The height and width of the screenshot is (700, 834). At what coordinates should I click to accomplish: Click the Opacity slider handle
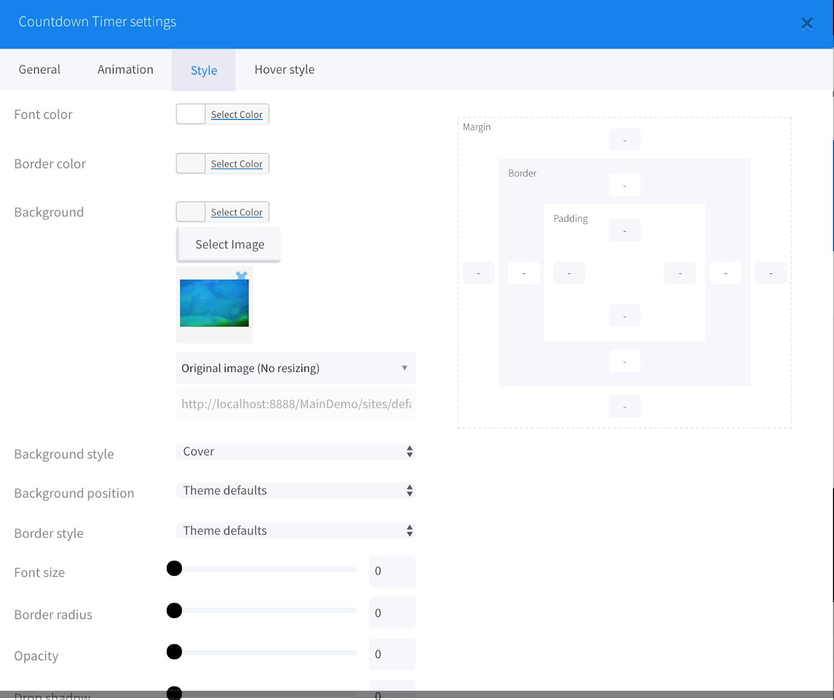(174, 651)
